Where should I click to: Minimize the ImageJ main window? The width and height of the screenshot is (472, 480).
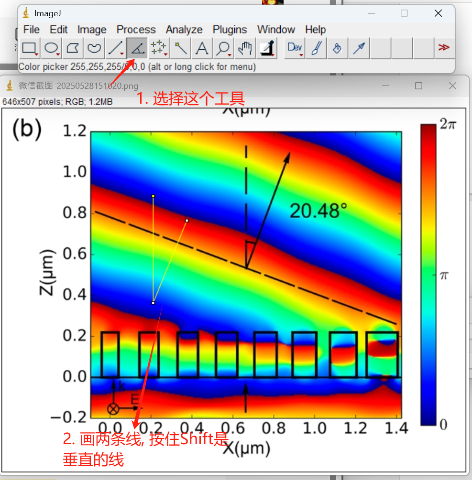tap(372, 13)
